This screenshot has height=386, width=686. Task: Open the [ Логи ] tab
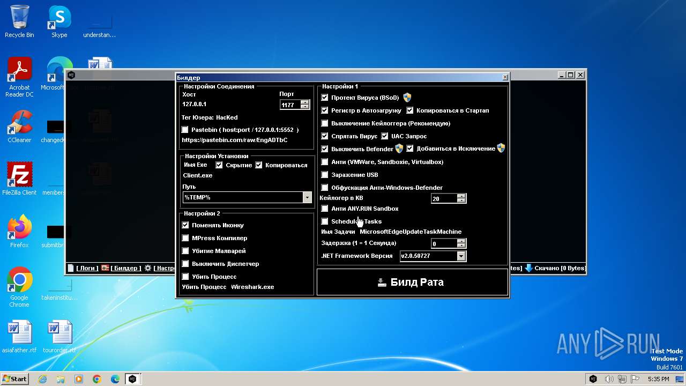coord(87,268)
